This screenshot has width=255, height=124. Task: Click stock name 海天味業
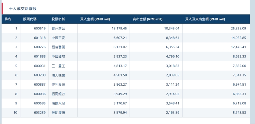coord(58,75)
